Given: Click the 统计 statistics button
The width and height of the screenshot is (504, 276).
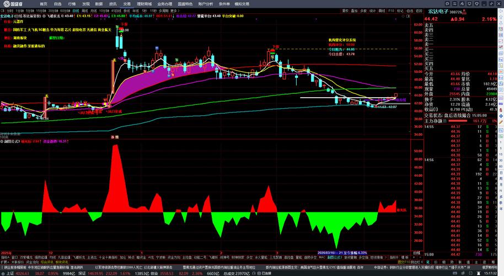Looking at the screenshot, I should point(373,11).
